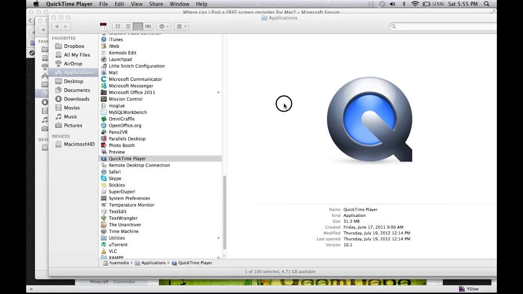The height and width of the screenshot is (294, 523).
Task: Open the Share menu
Action: pos(156,4)
